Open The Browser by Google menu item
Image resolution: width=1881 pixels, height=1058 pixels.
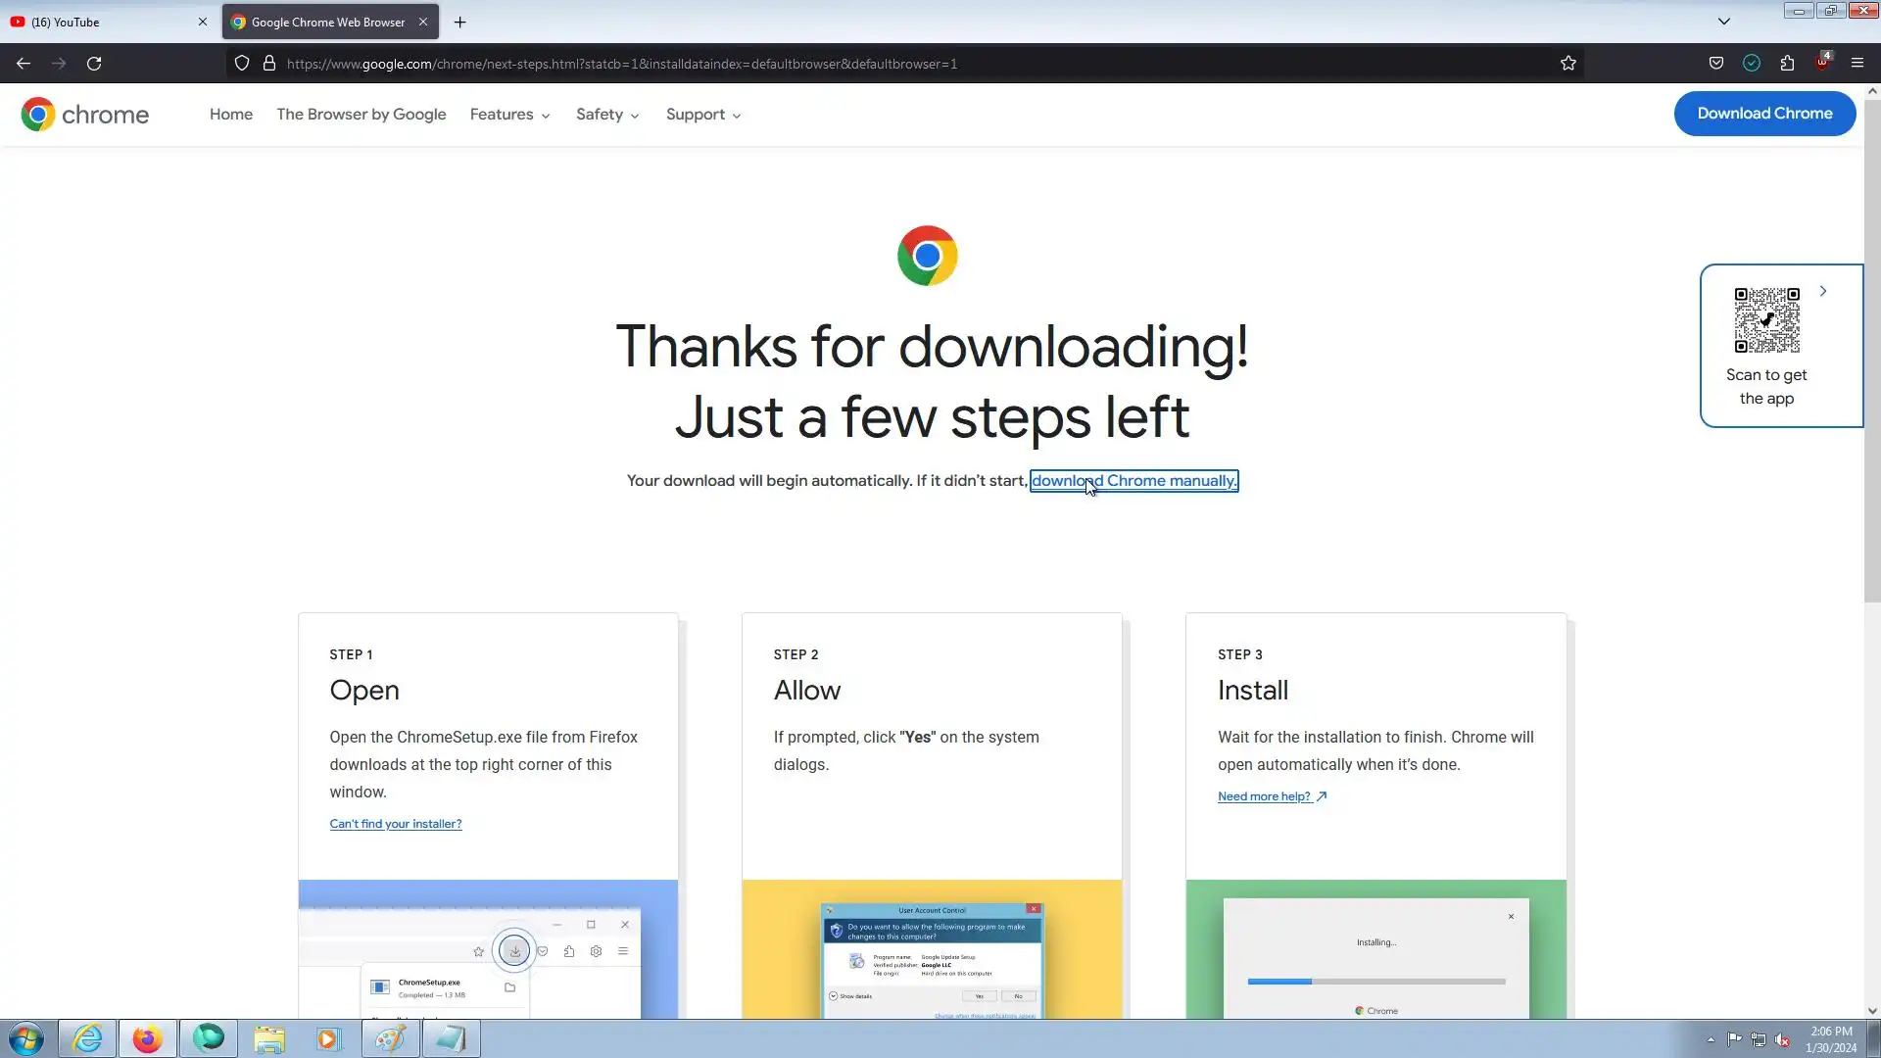[x=361, y=115]
